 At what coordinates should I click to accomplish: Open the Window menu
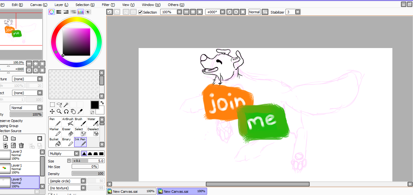click(151, 5)
